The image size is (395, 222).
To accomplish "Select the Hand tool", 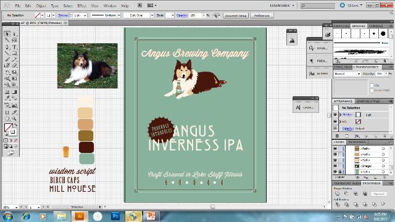I will pos(7,118).
